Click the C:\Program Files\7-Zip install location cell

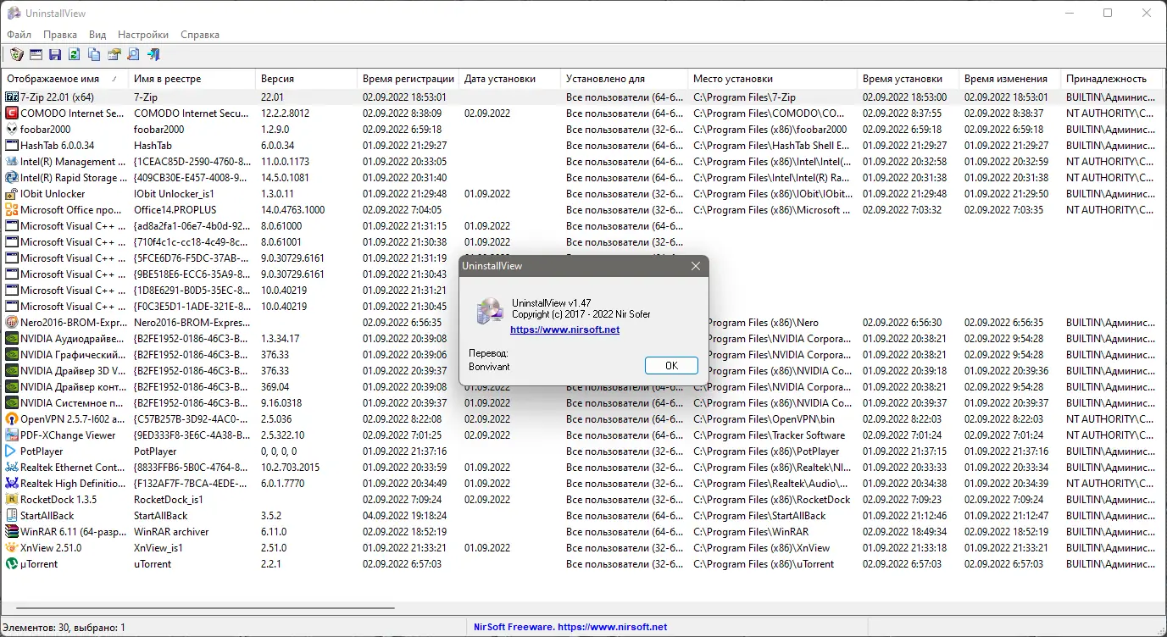click(744, 97)
